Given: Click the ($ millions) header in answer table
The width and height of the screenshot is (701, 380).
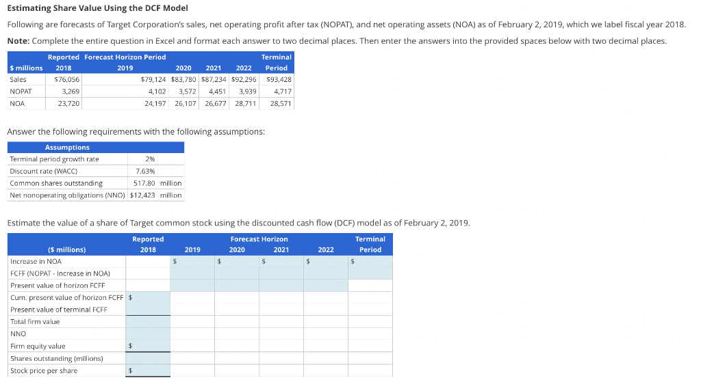Looking at the screenshot, I should (66, 249).
